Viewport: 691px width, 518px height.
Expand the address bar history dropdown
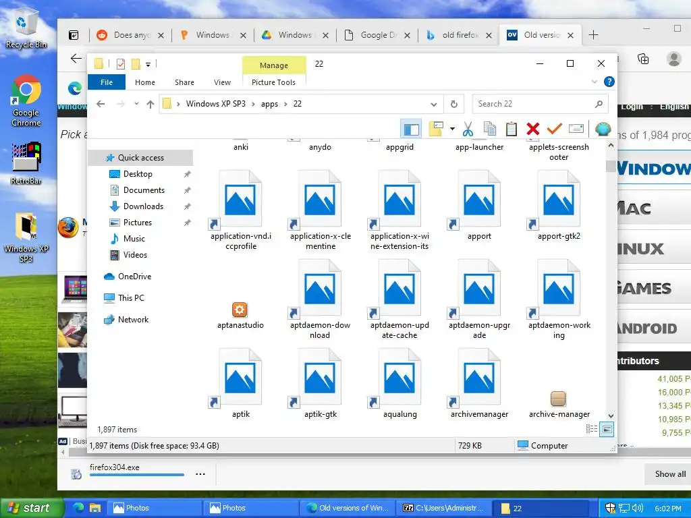(x=434, y=105)
